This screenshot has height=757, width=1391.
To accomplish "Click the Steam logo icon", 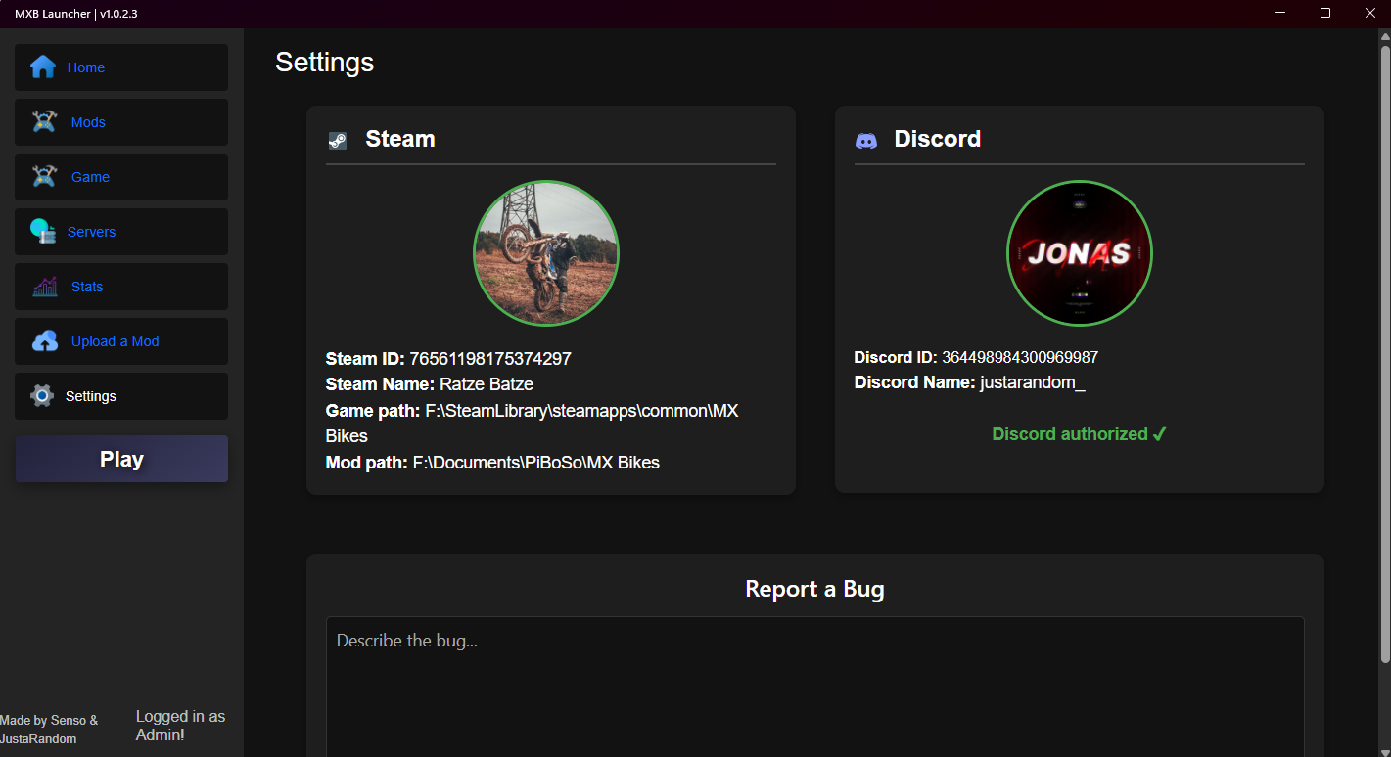I will [x=337, y=140].
